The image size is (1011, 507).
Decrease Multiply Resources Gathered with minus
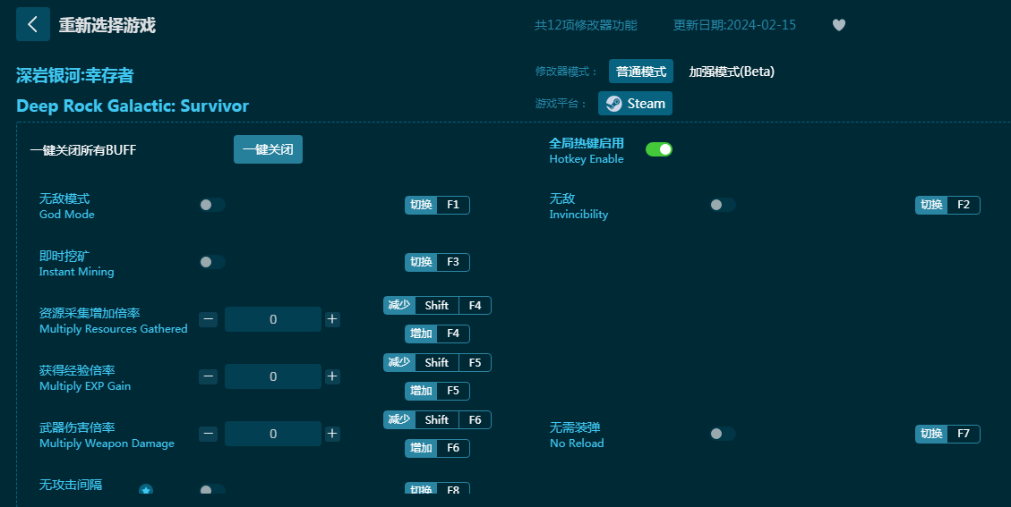(x=209, y=319)
